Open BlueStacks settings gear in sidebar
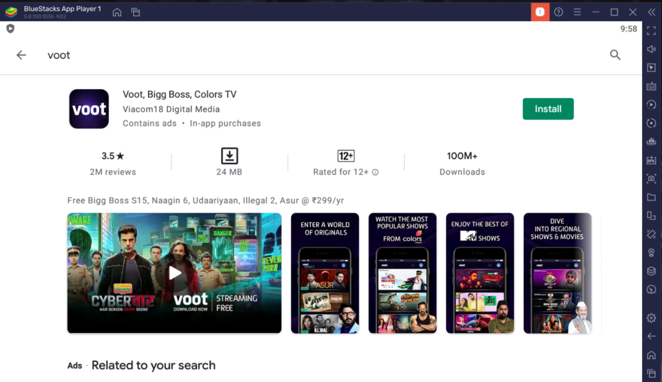This screenshot has width=662, height=382. 651,317
